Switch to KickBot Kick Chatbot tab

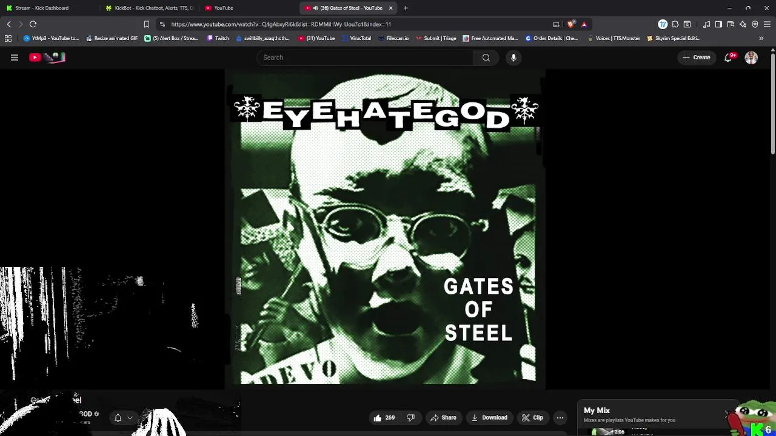(149, 8)
